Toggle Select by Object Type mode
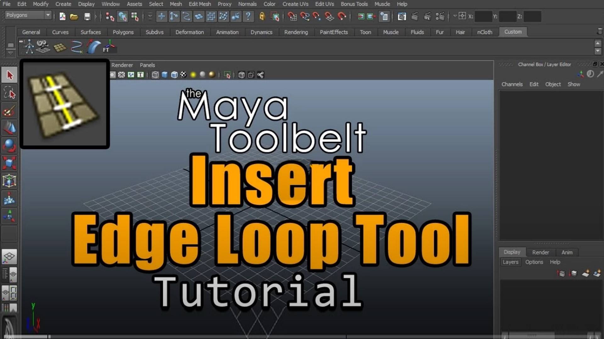 point(122,16)
